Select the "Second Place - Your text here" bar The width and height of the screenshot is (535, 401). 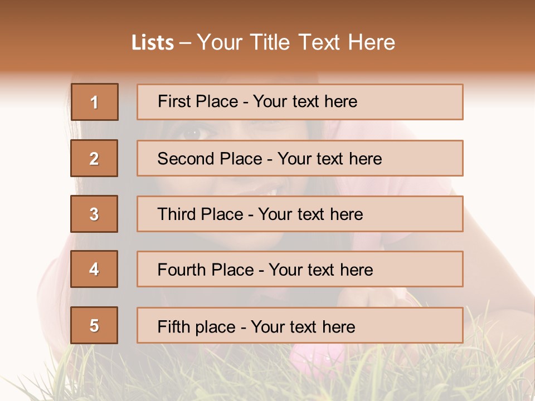[300, 158]
